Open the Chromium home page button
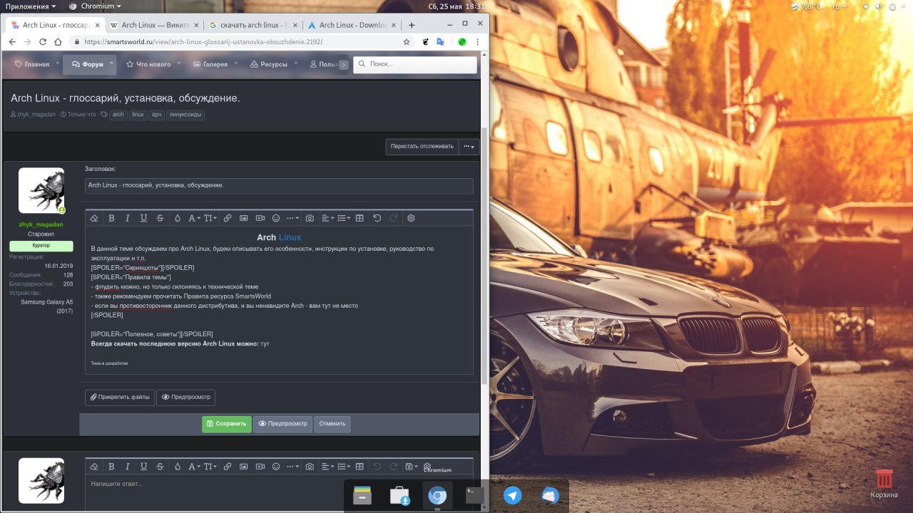 point(58,42)
